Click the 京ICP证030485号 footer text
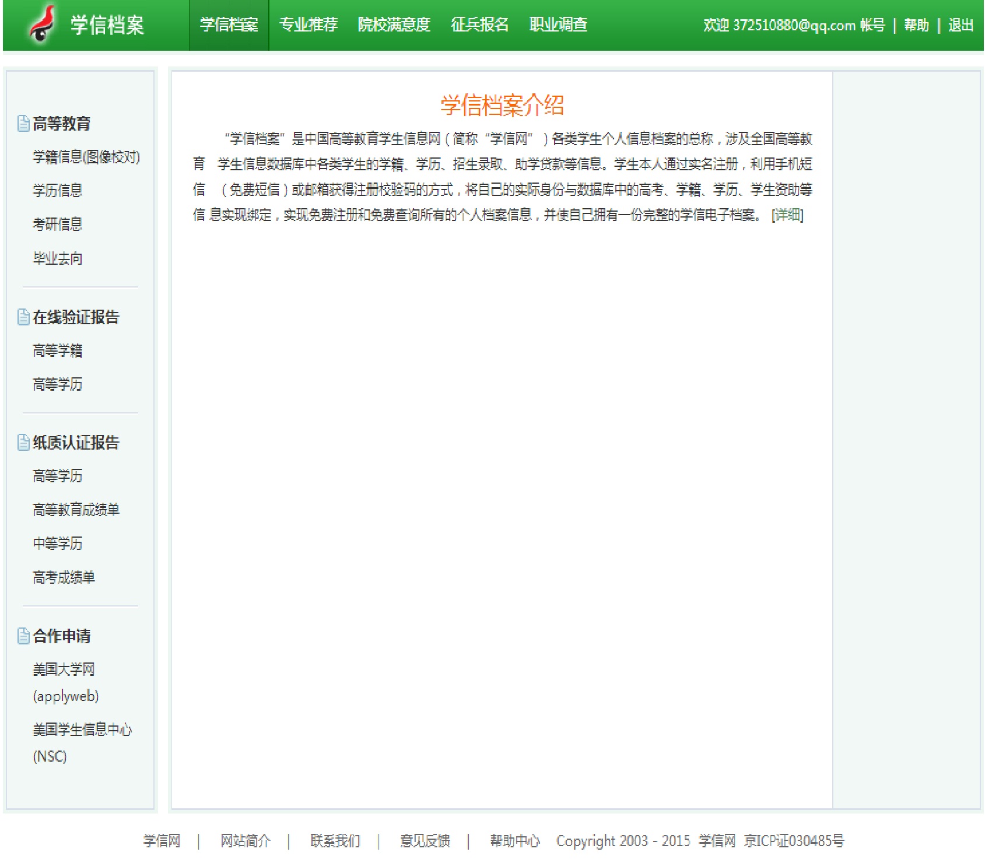985x866 pixels. click(x=794, y=841)
